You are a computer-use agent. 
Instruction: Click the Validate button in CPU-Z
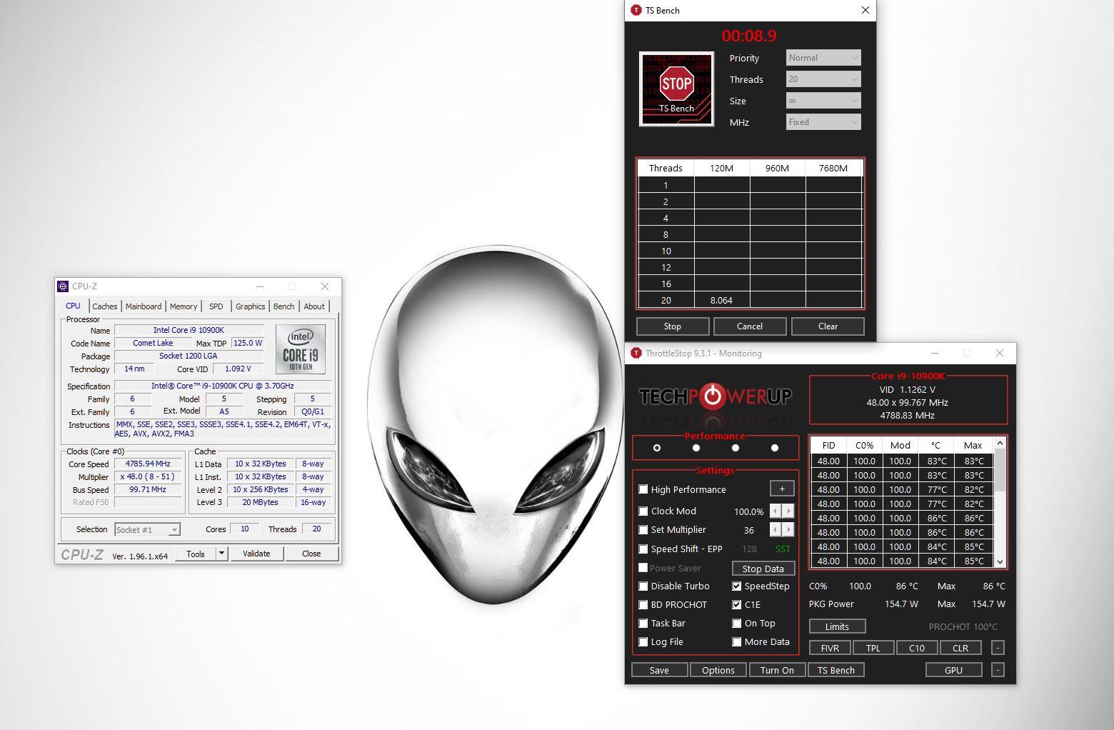(x=256, y=554)
